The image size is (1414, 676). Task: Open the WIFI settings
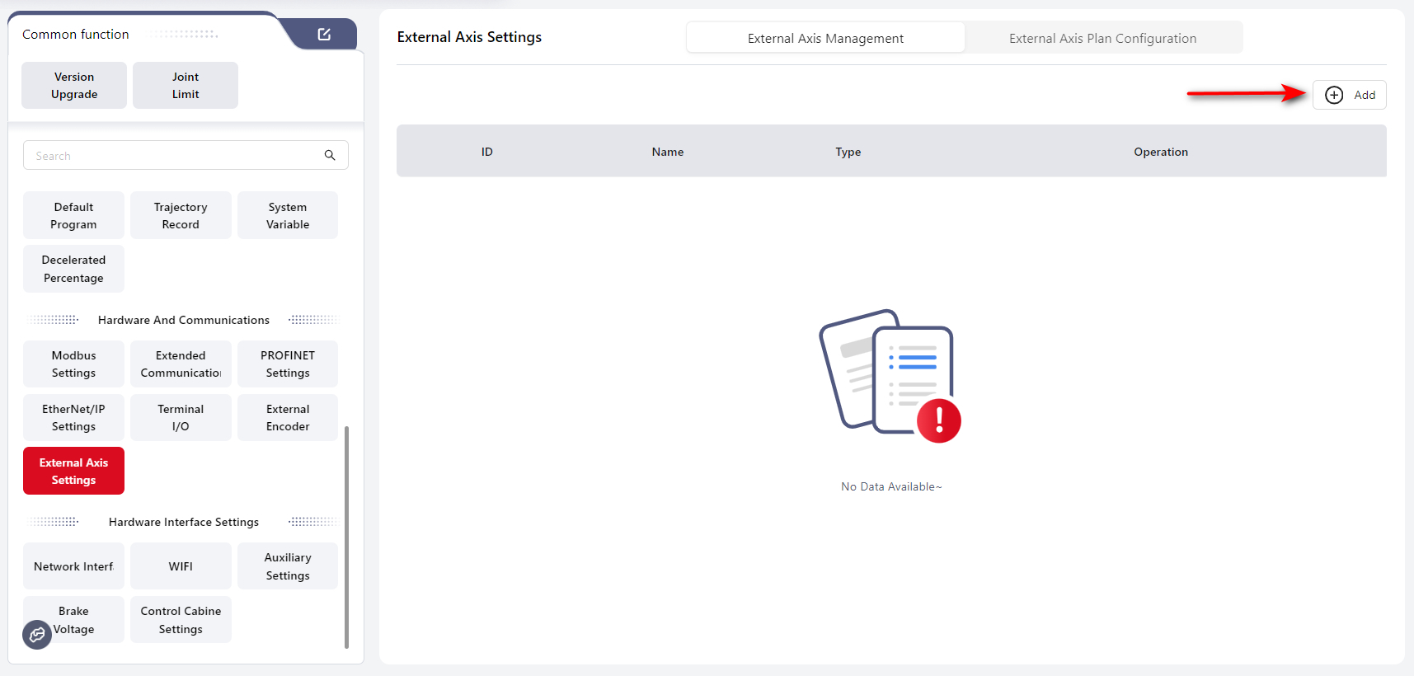[181, 566]
